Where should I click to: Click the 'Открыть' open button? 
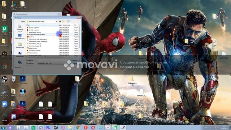pyautogui.click(x=74, y=60)
